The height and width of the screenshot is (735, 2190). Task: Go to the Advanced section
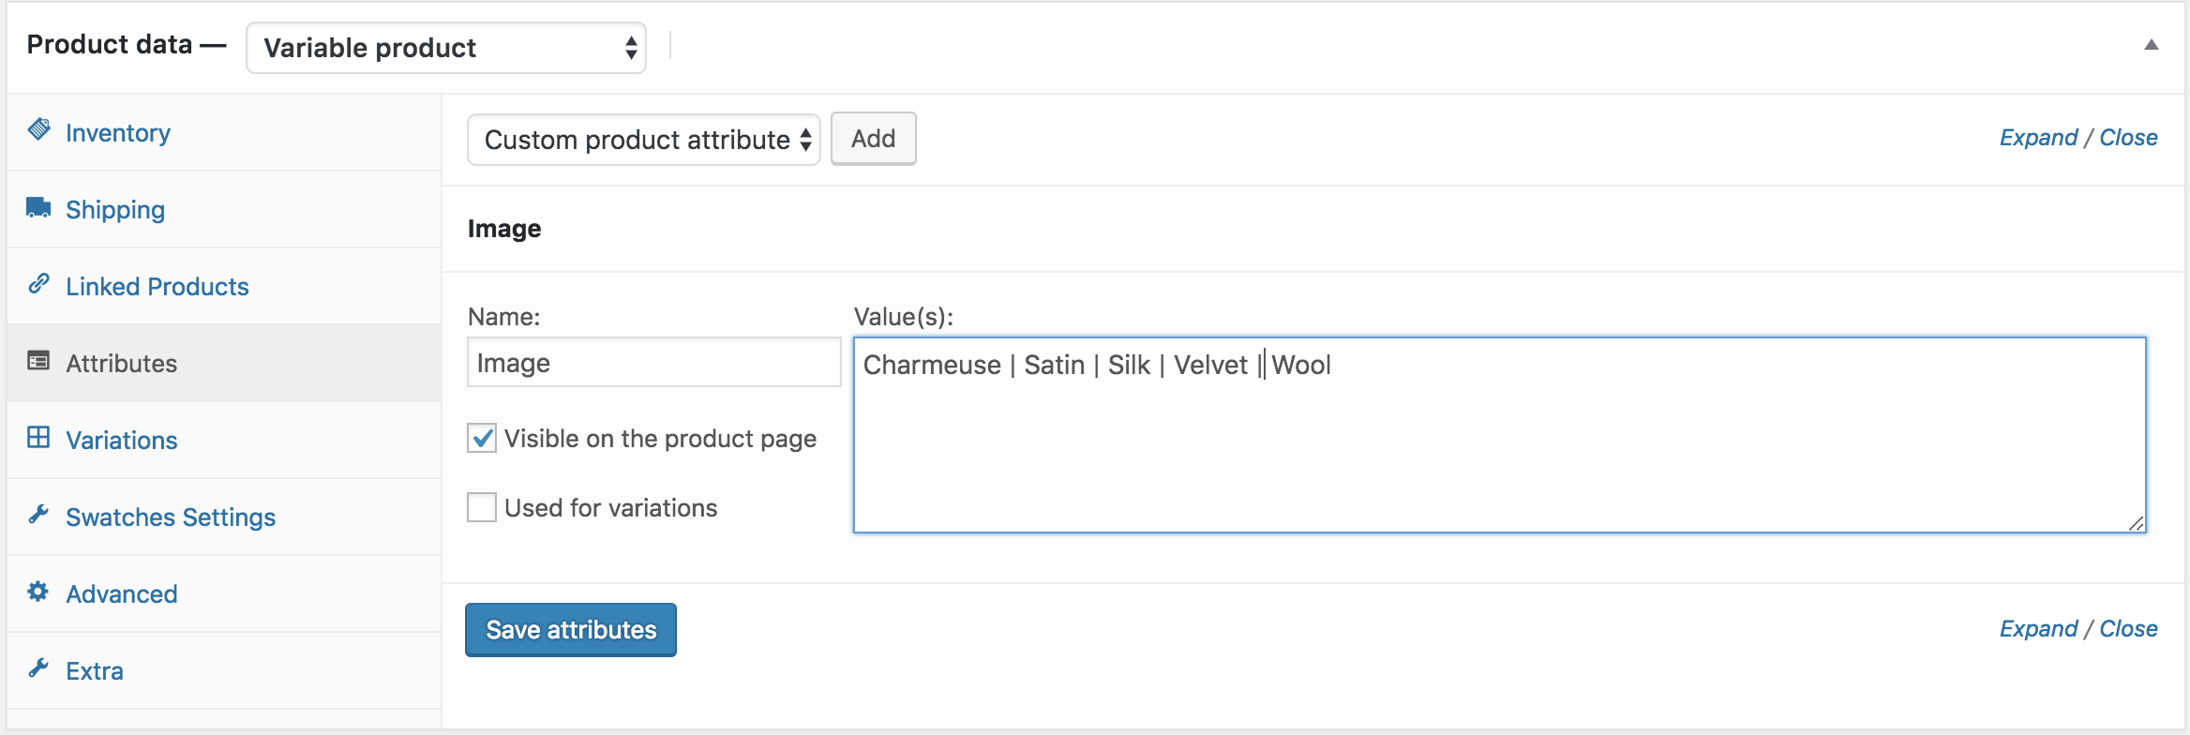point(121,592)
